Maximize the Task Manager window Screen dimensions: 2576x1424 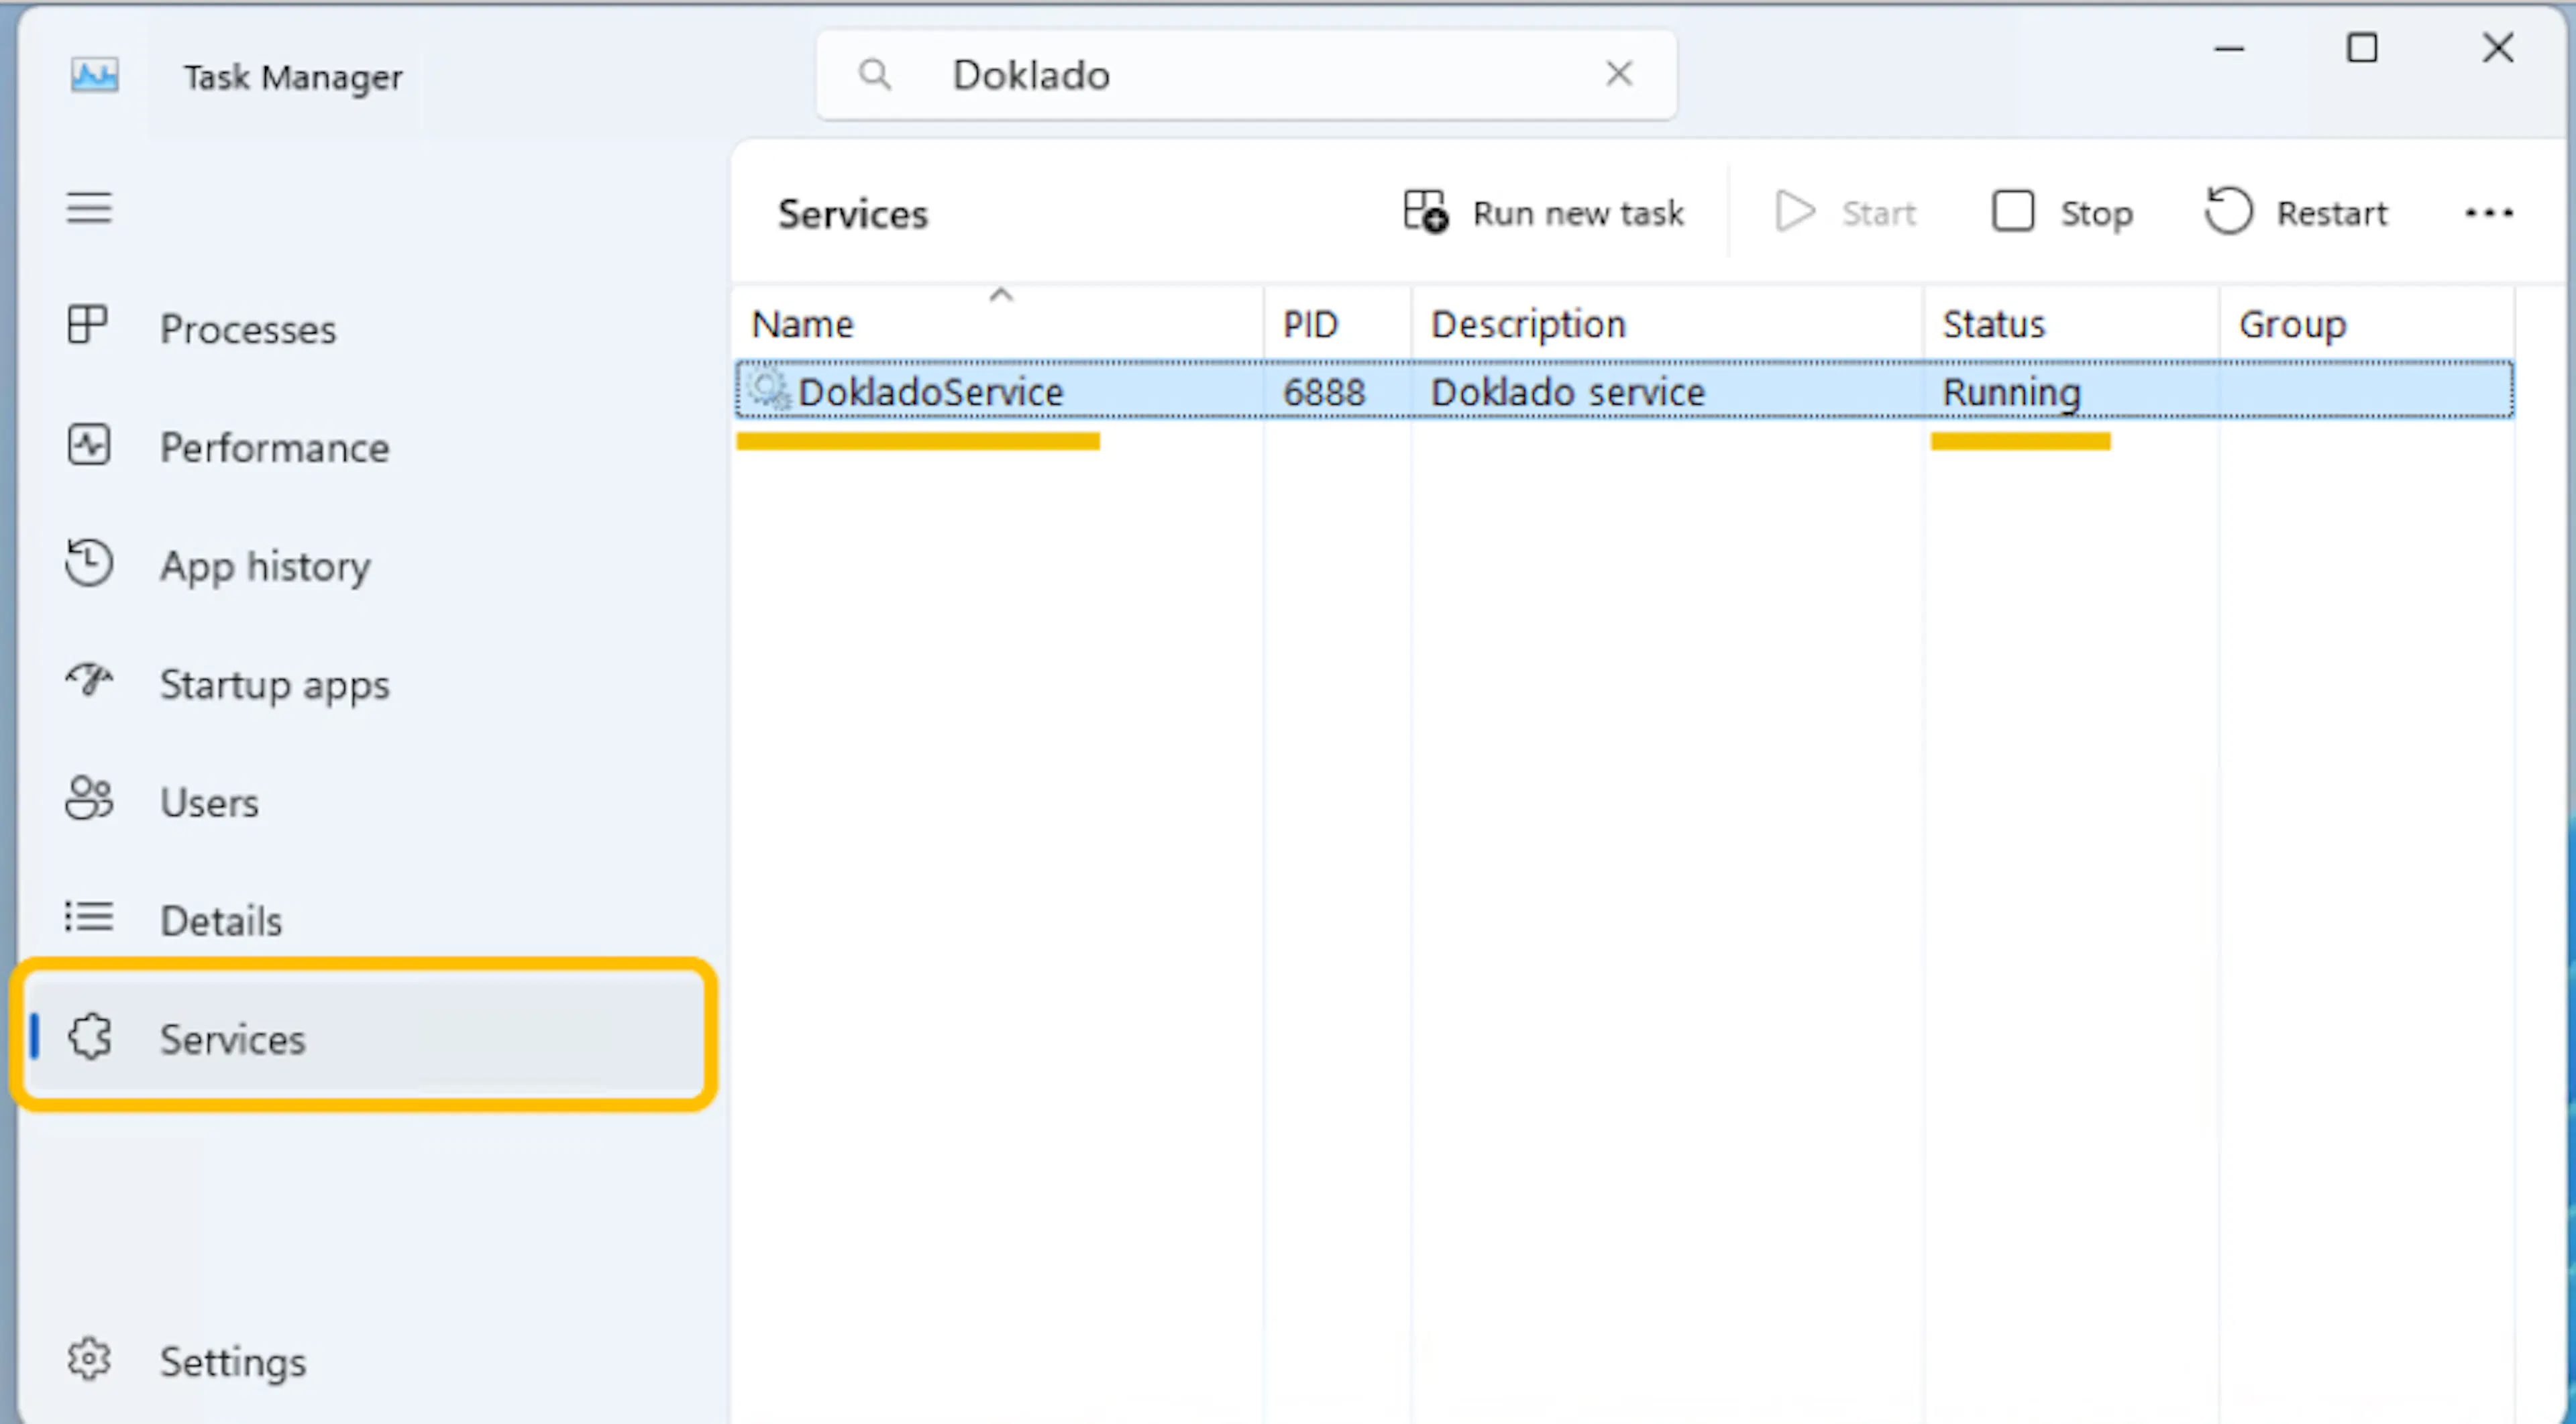coord(2362,47)
